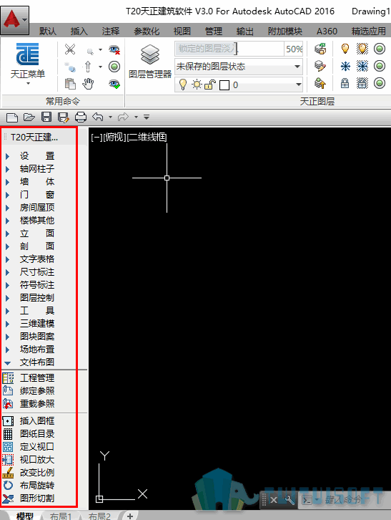This screenshot has width=391, height=520.
Task: Switch to the 视图 ribbon tab
Action: pos(182,32)
